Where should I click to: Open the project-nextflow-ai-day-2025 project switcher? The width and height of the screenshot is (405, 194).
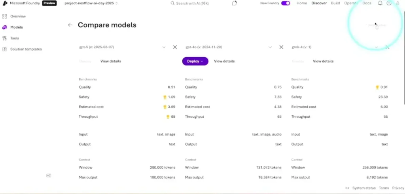[91, 3]
